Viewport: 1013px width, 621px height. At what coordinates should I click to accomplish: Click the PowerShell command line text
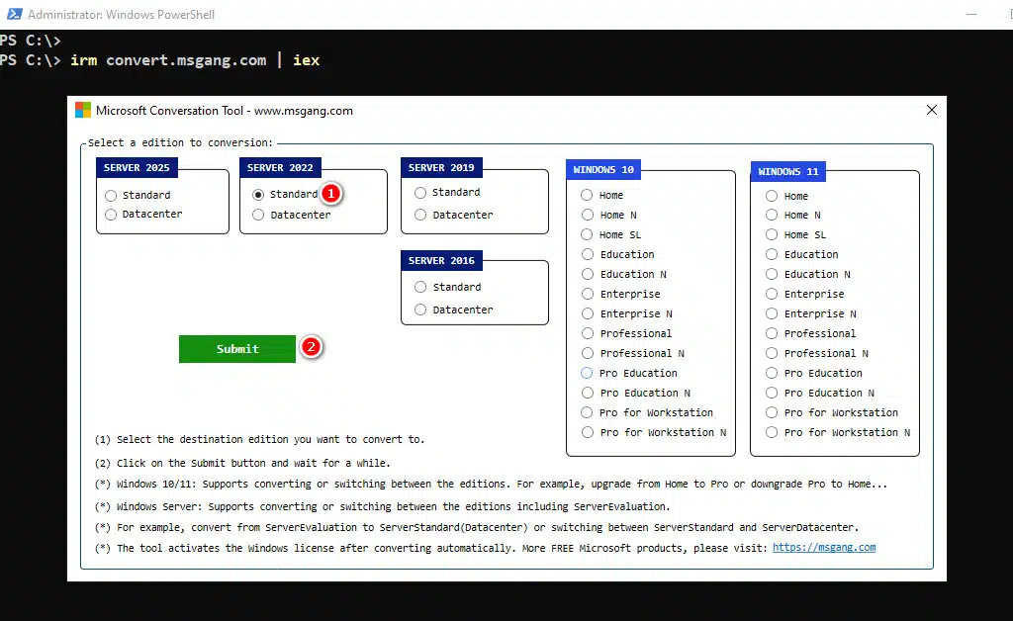[194, 60]
